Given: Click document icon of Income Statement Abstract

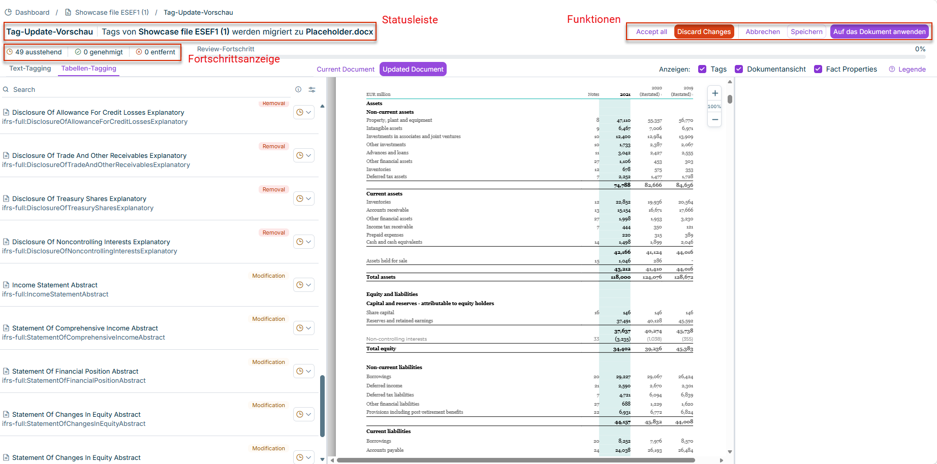Looking at the screenshot, I should point(6,285).
